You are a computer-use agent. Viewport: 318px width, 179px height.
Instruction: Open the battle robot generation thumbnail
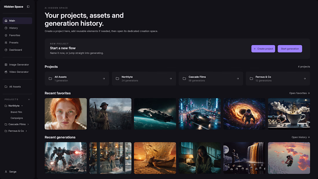66,158
